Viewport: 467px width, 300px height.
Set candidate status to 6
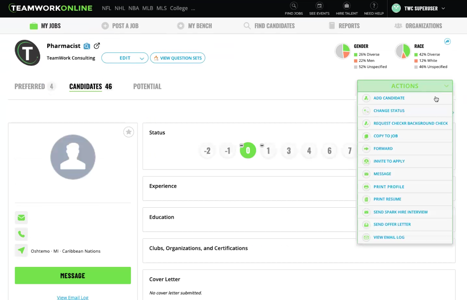(x=330, y=150)
